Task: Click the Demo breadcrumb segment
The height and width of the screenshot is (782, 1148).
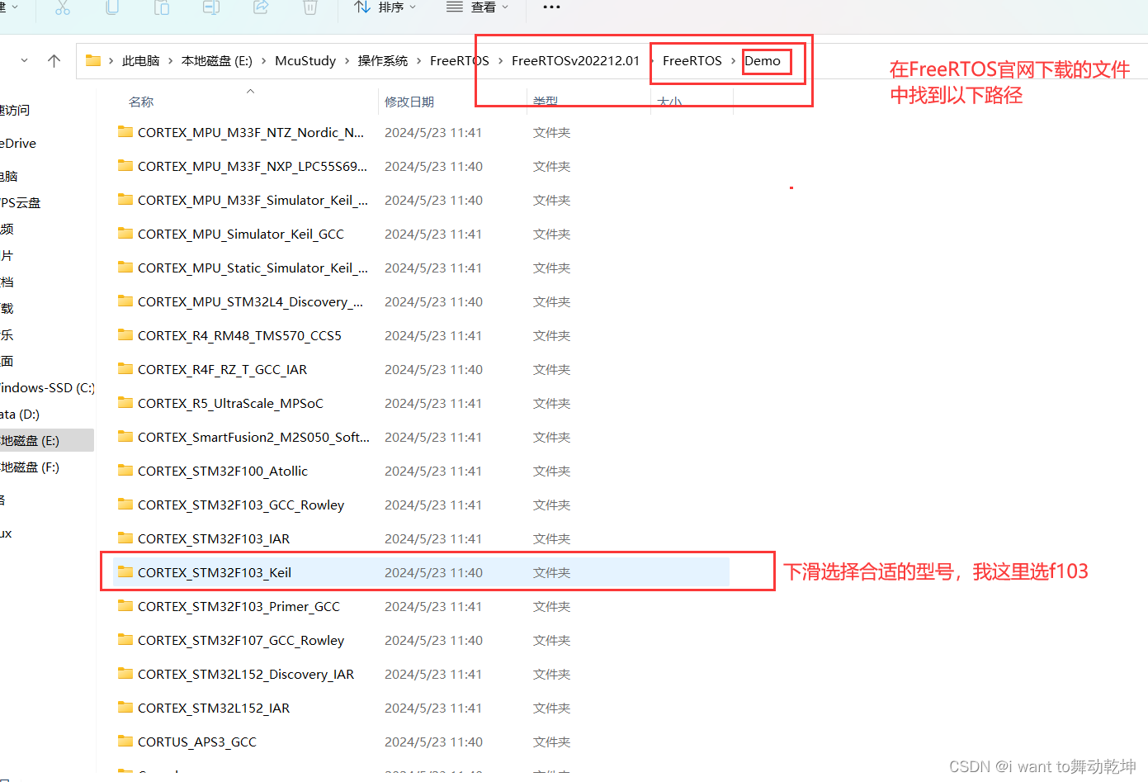Action: [763, 61]
